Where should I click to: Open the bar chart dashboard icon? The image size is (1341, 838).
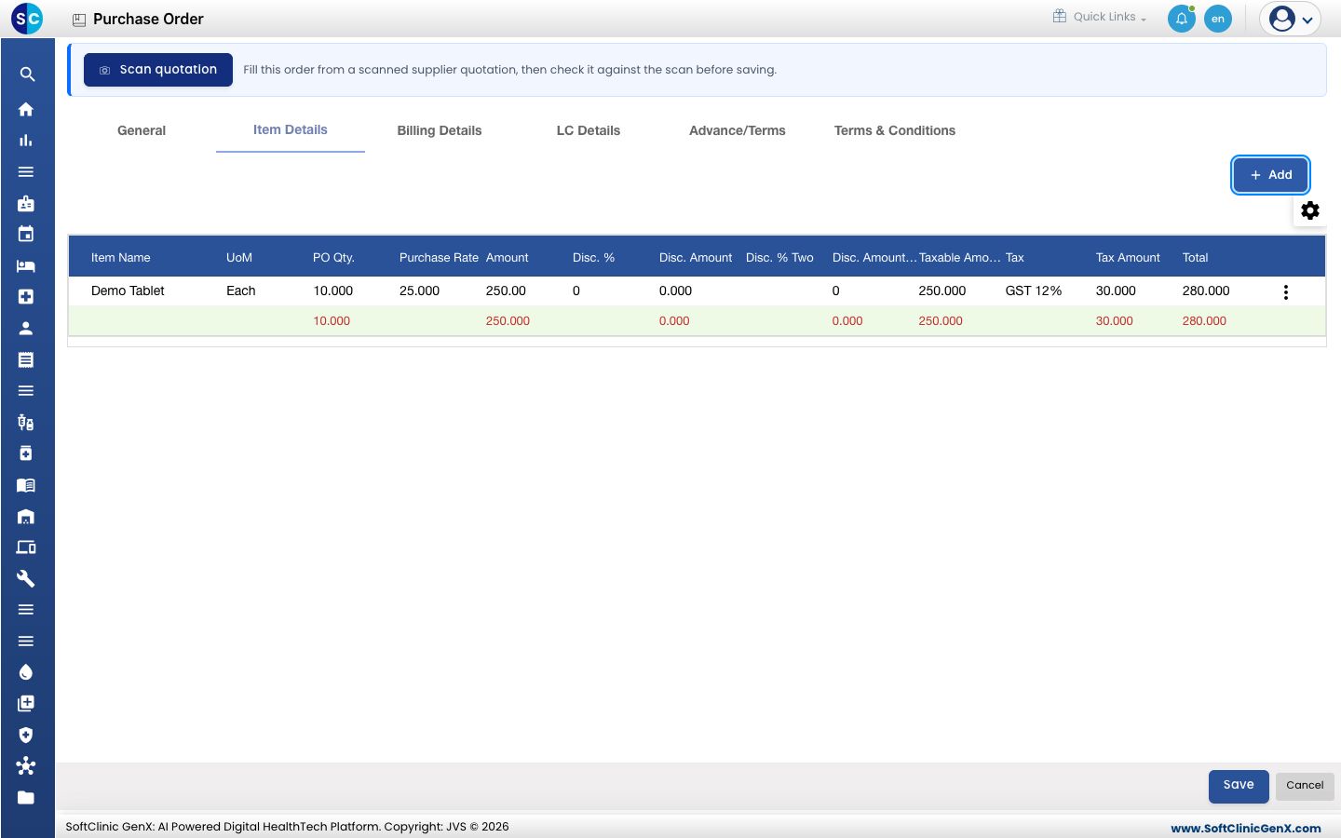point(26,141)
